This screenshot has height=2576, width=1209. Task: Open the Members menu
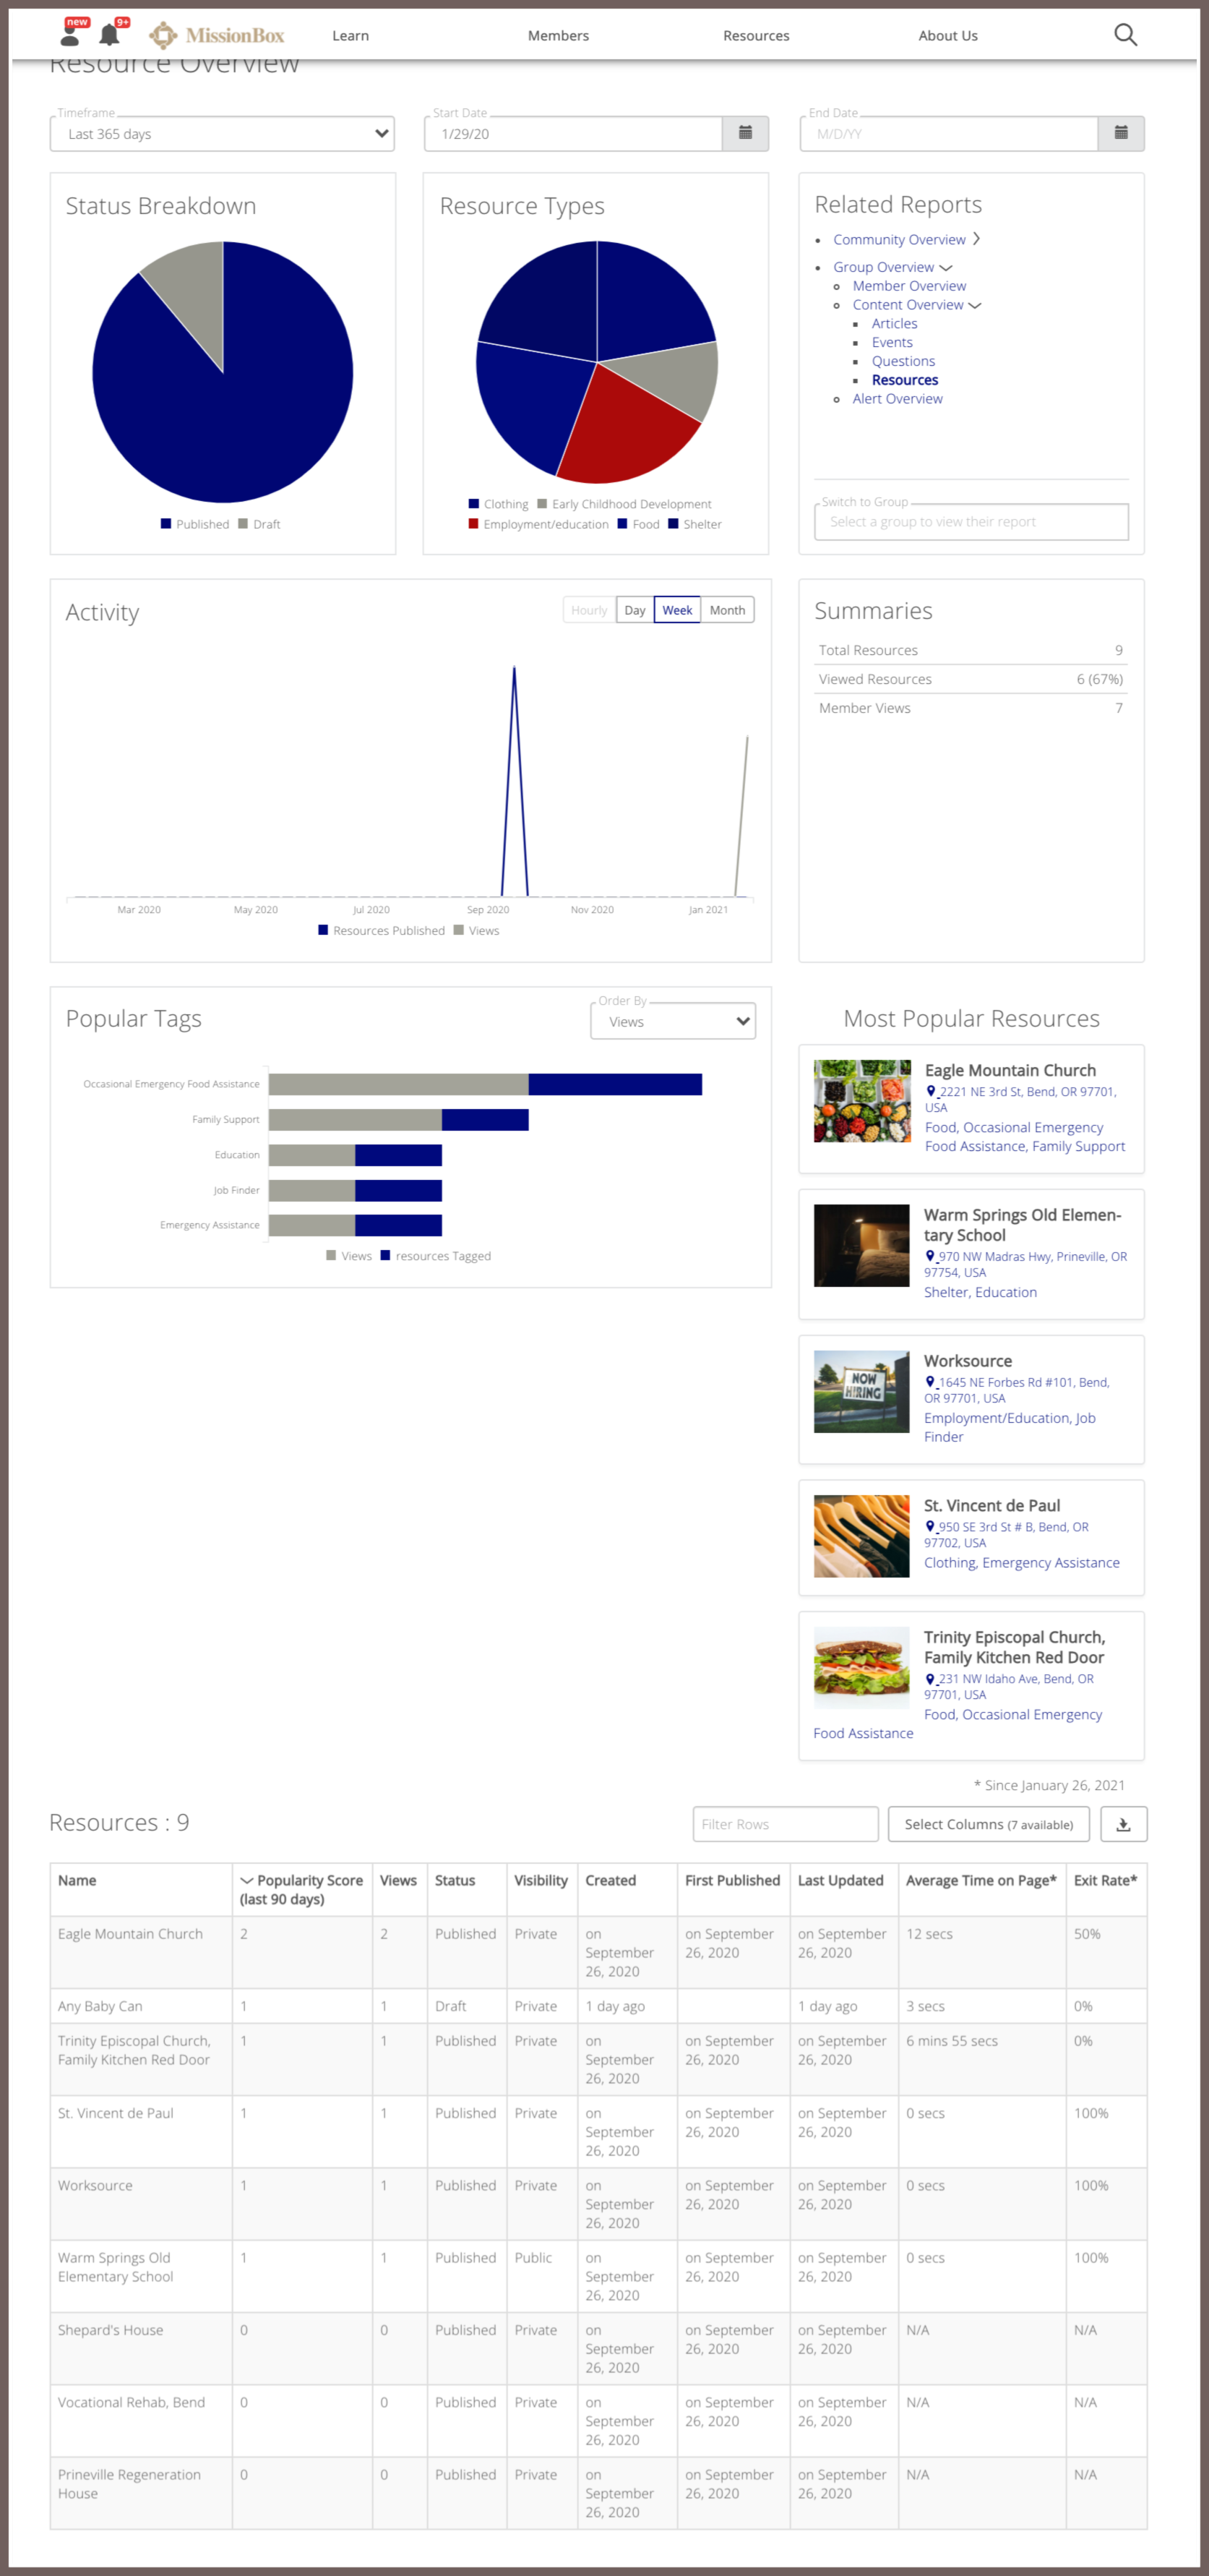tap(559, 36)
